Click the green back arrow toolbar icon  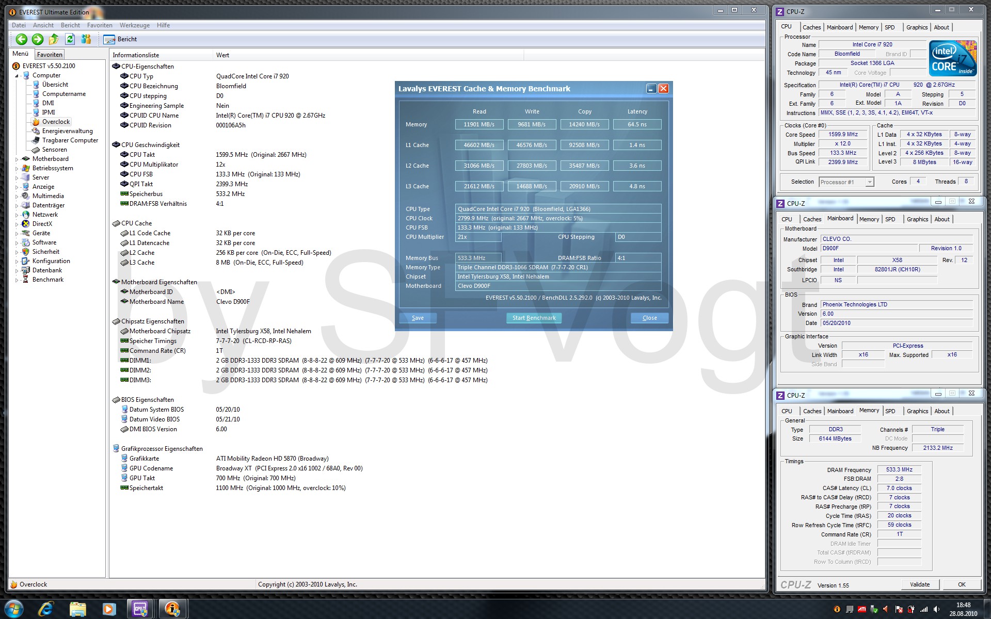[21, 39]
